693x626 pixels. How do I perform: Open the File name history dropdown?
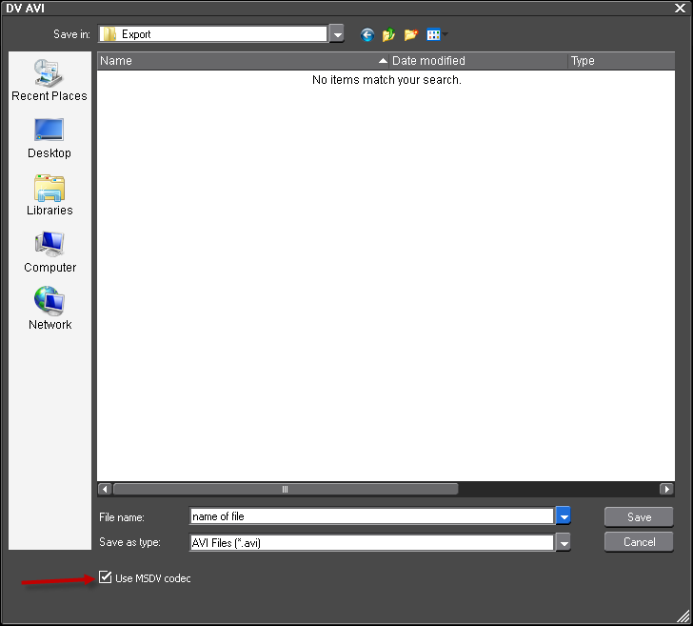point(564,516)
